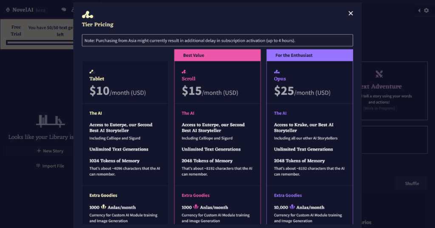Click Unlimited Text Generations in the Tablet tier
Viewport: 435px width, 228px height.
coord(119,149)
